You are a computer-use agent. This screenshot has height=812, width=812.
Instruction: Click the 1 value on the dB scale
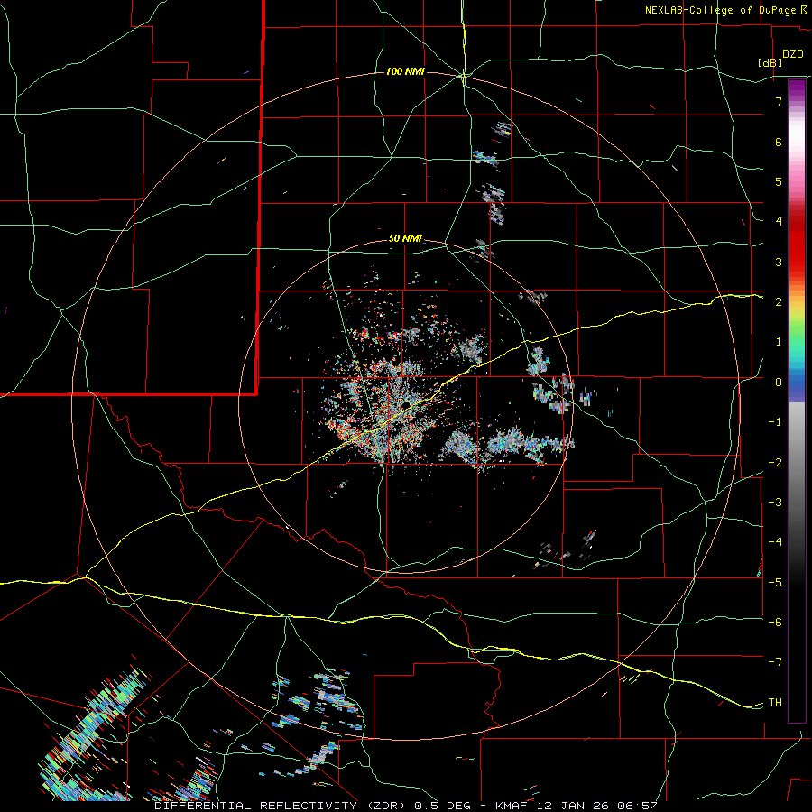(779, 342)
